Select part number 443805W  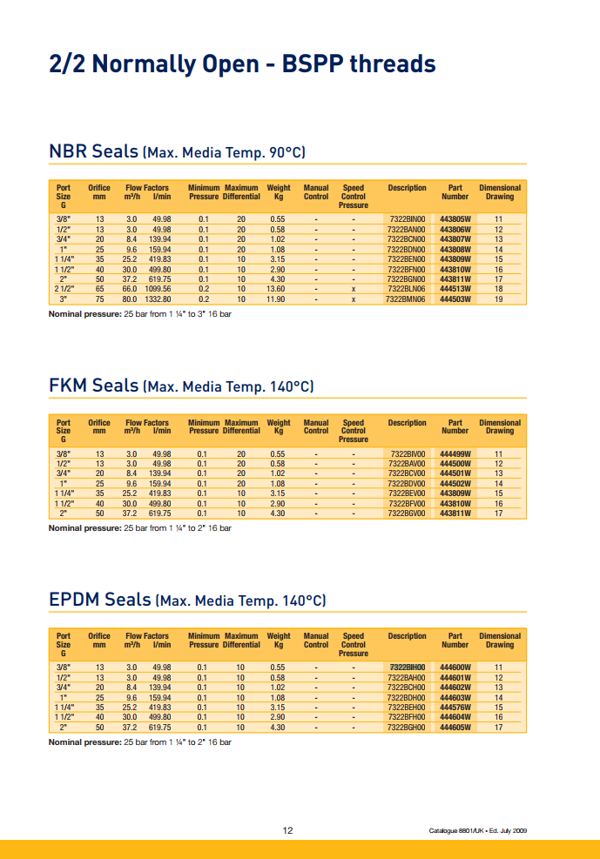[455, 220]
